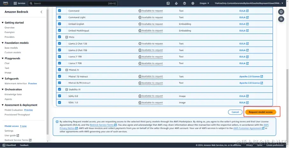This screenshot has height=148, width=289.
Task: Open the EULA link for Command Light
Action: click(244, 17)
